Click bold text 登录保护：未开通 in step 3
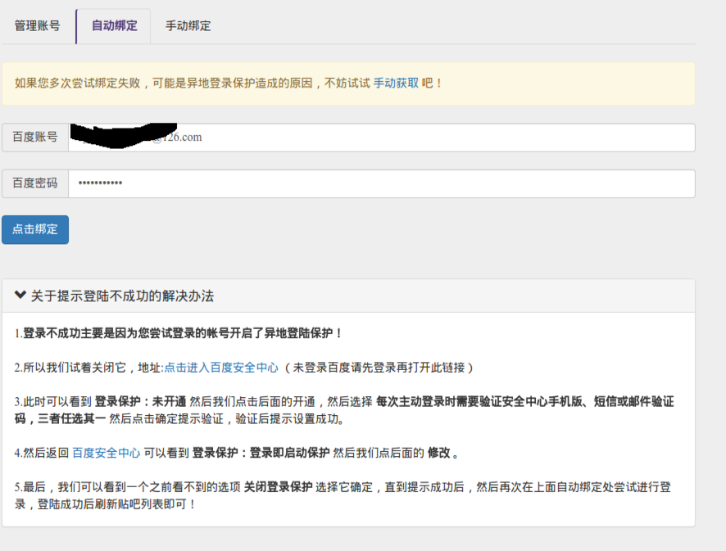 click(140, 401)
